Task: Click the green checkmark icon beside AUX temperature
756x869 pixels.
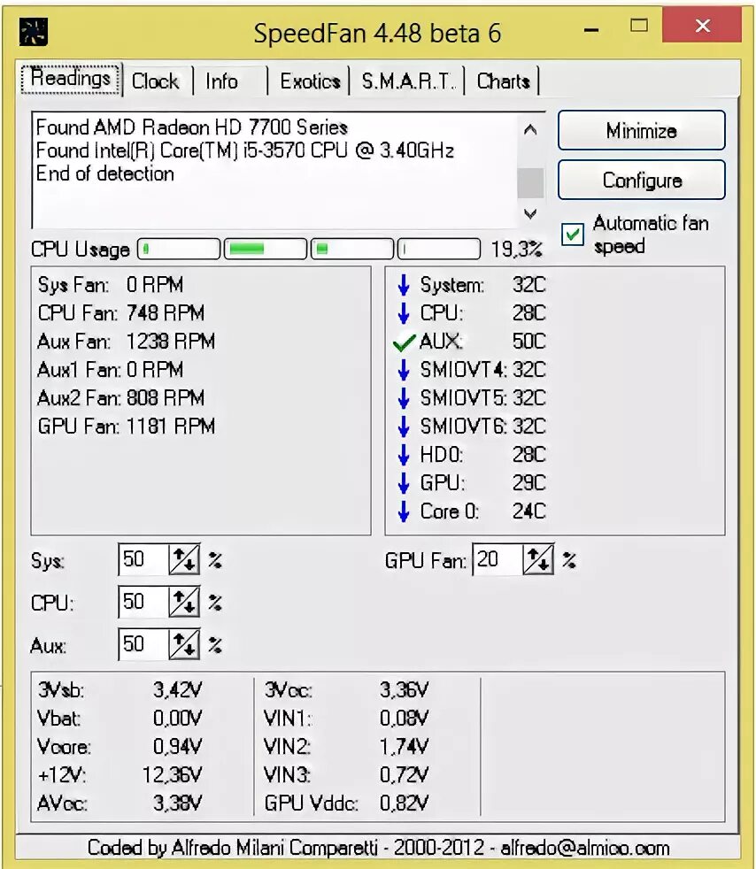Action: [404, 342]
